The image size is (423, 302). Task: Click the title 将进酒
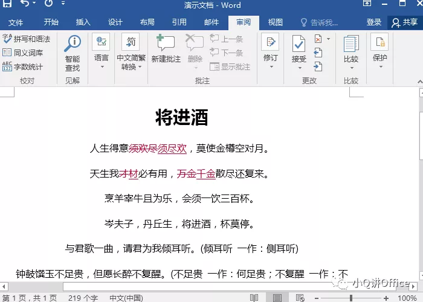click(181, 118)
